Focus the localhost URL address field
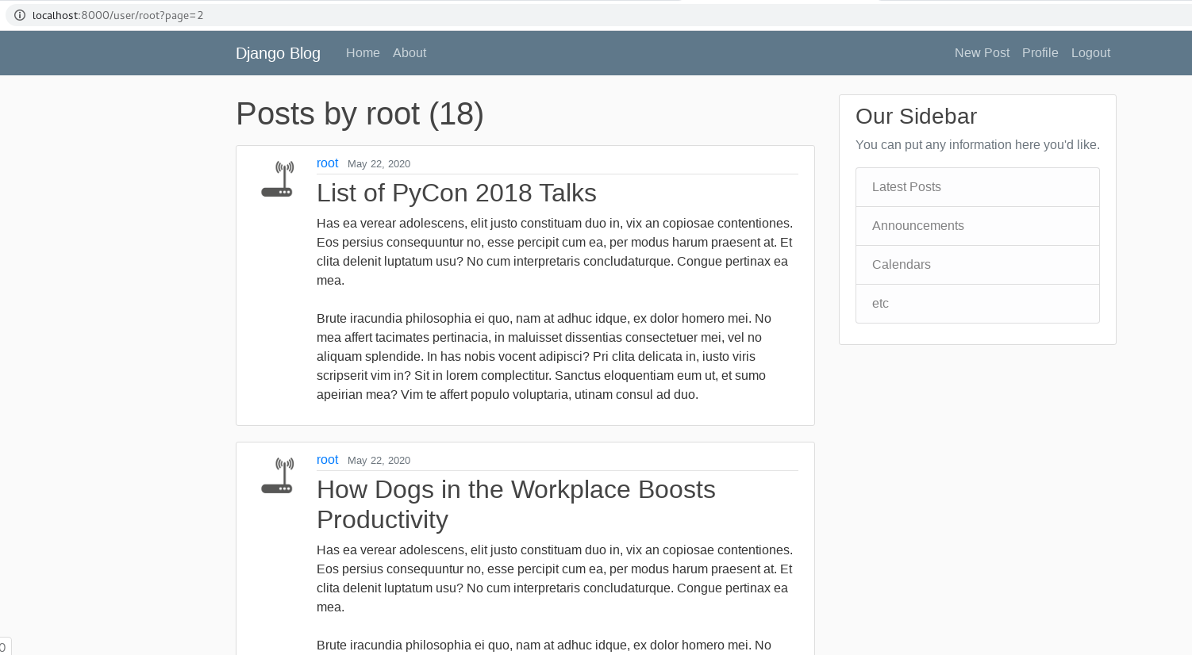The height and width of the screenshot is (655, 1192). click(x=317, y=15)
